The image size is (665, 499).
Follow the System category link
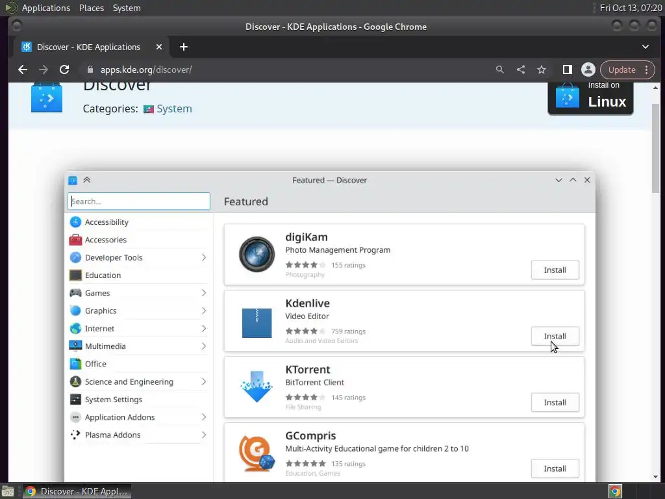174,109
